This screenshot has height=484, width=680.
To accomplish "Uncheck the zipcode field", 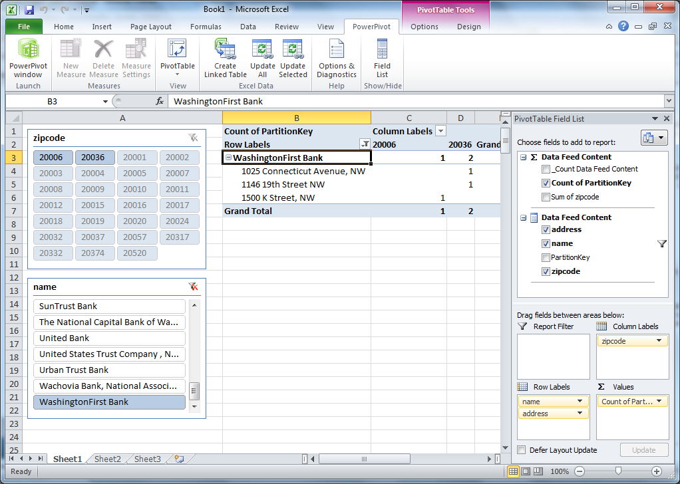I will pyautogui.click(x=546, y=272).
